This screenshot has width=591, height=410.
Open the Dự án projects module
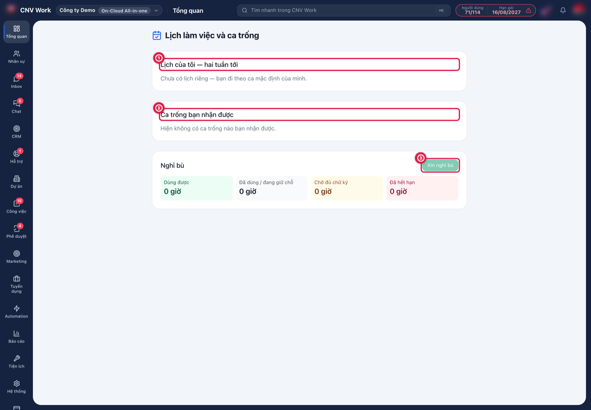[17, 182]
